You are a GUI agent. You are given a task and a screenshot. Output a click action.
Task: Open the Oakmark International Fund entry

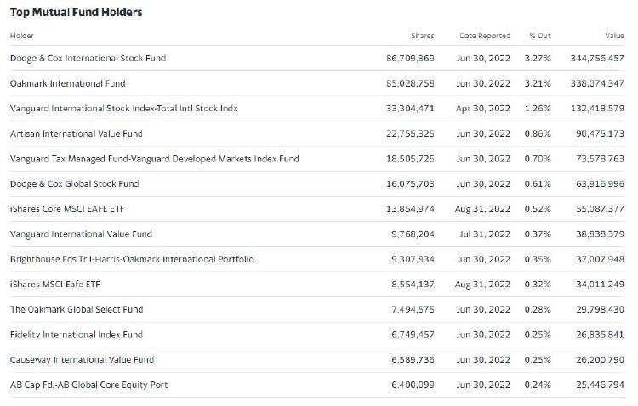click(67, 83)
